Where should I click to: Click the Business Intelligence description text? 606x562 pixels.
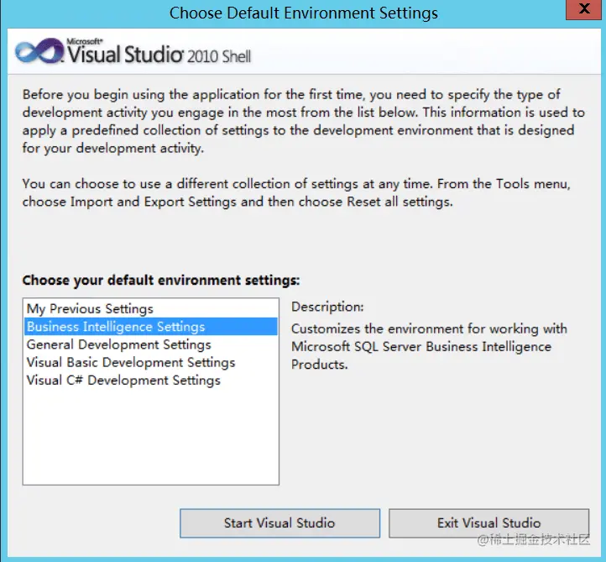pyautogui.click(x=429, y=347)
